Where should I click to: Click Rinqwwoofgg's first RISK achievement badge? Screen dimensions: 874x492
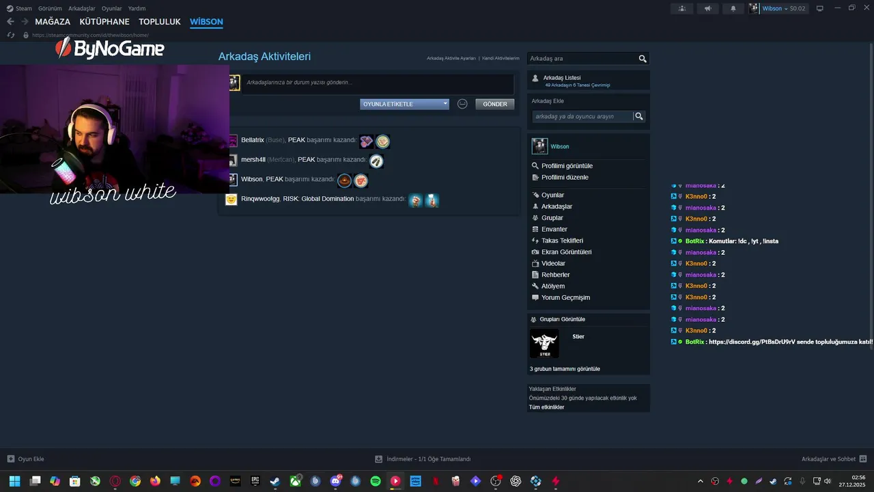(416, 200)
